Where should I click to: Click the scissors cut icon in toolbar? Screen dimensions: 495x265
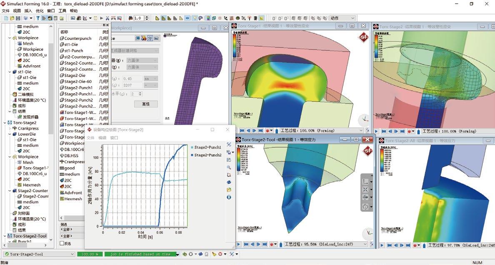click(x=107, y=18)
